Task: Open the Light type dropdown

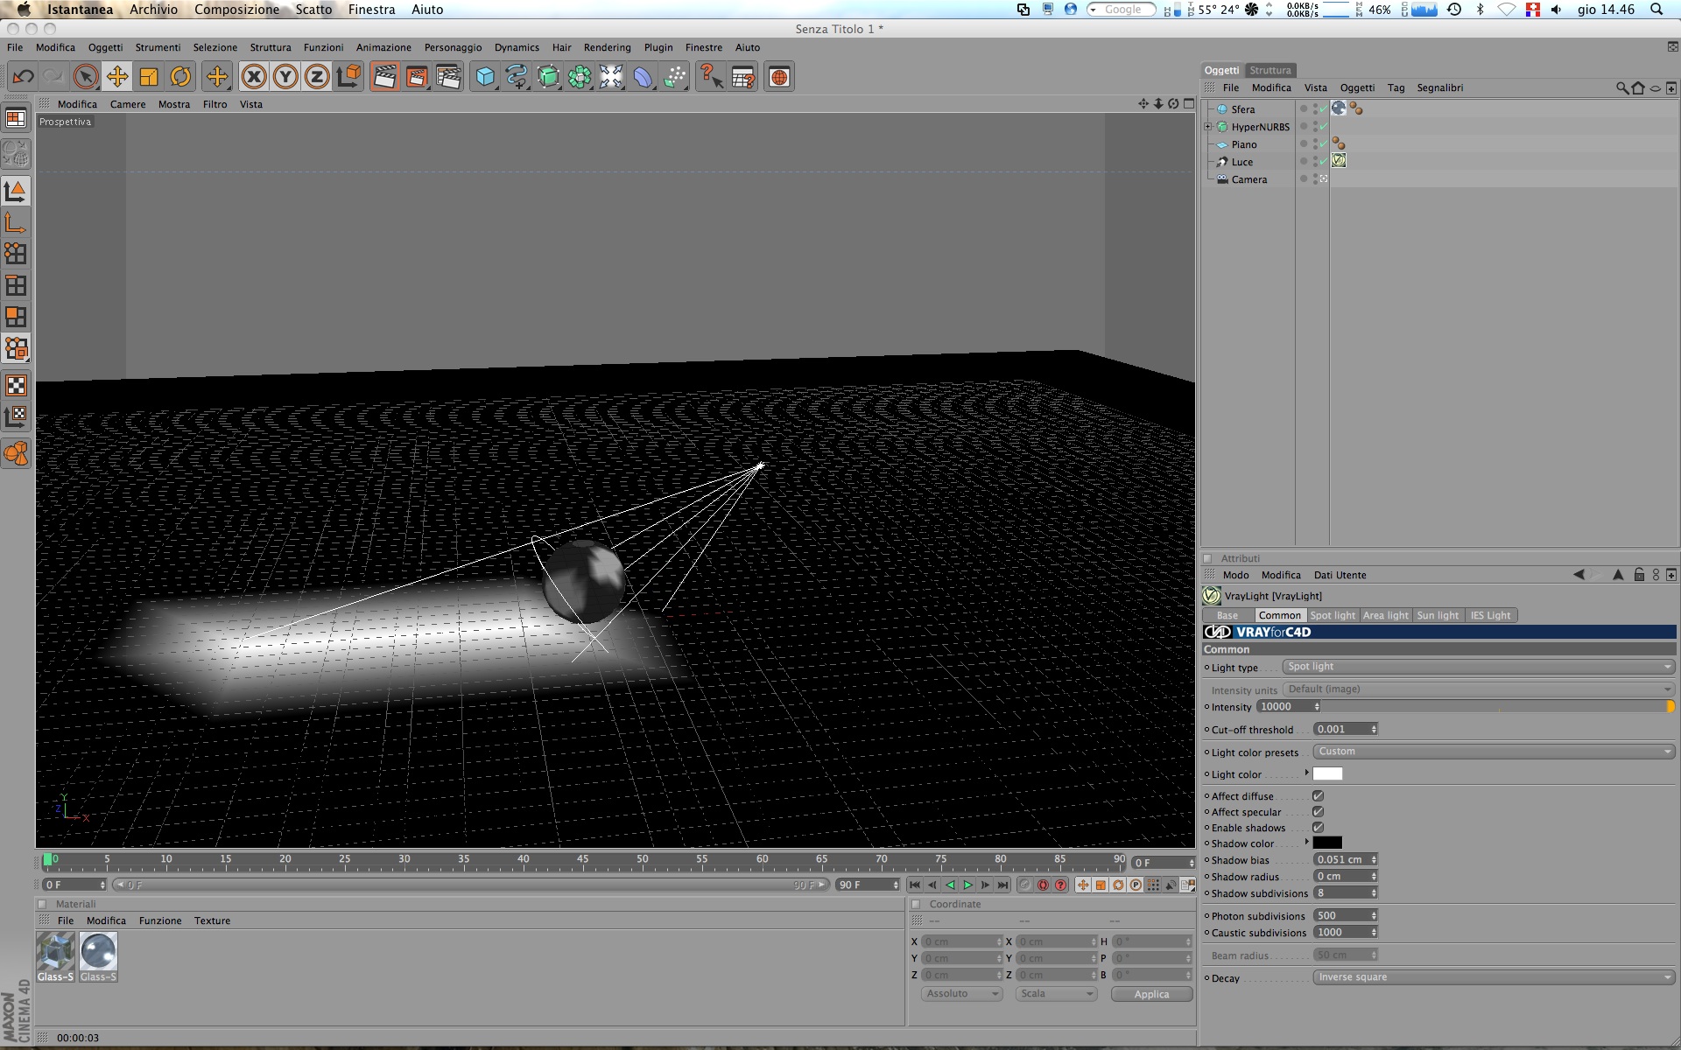Action: click(1478, 667)
